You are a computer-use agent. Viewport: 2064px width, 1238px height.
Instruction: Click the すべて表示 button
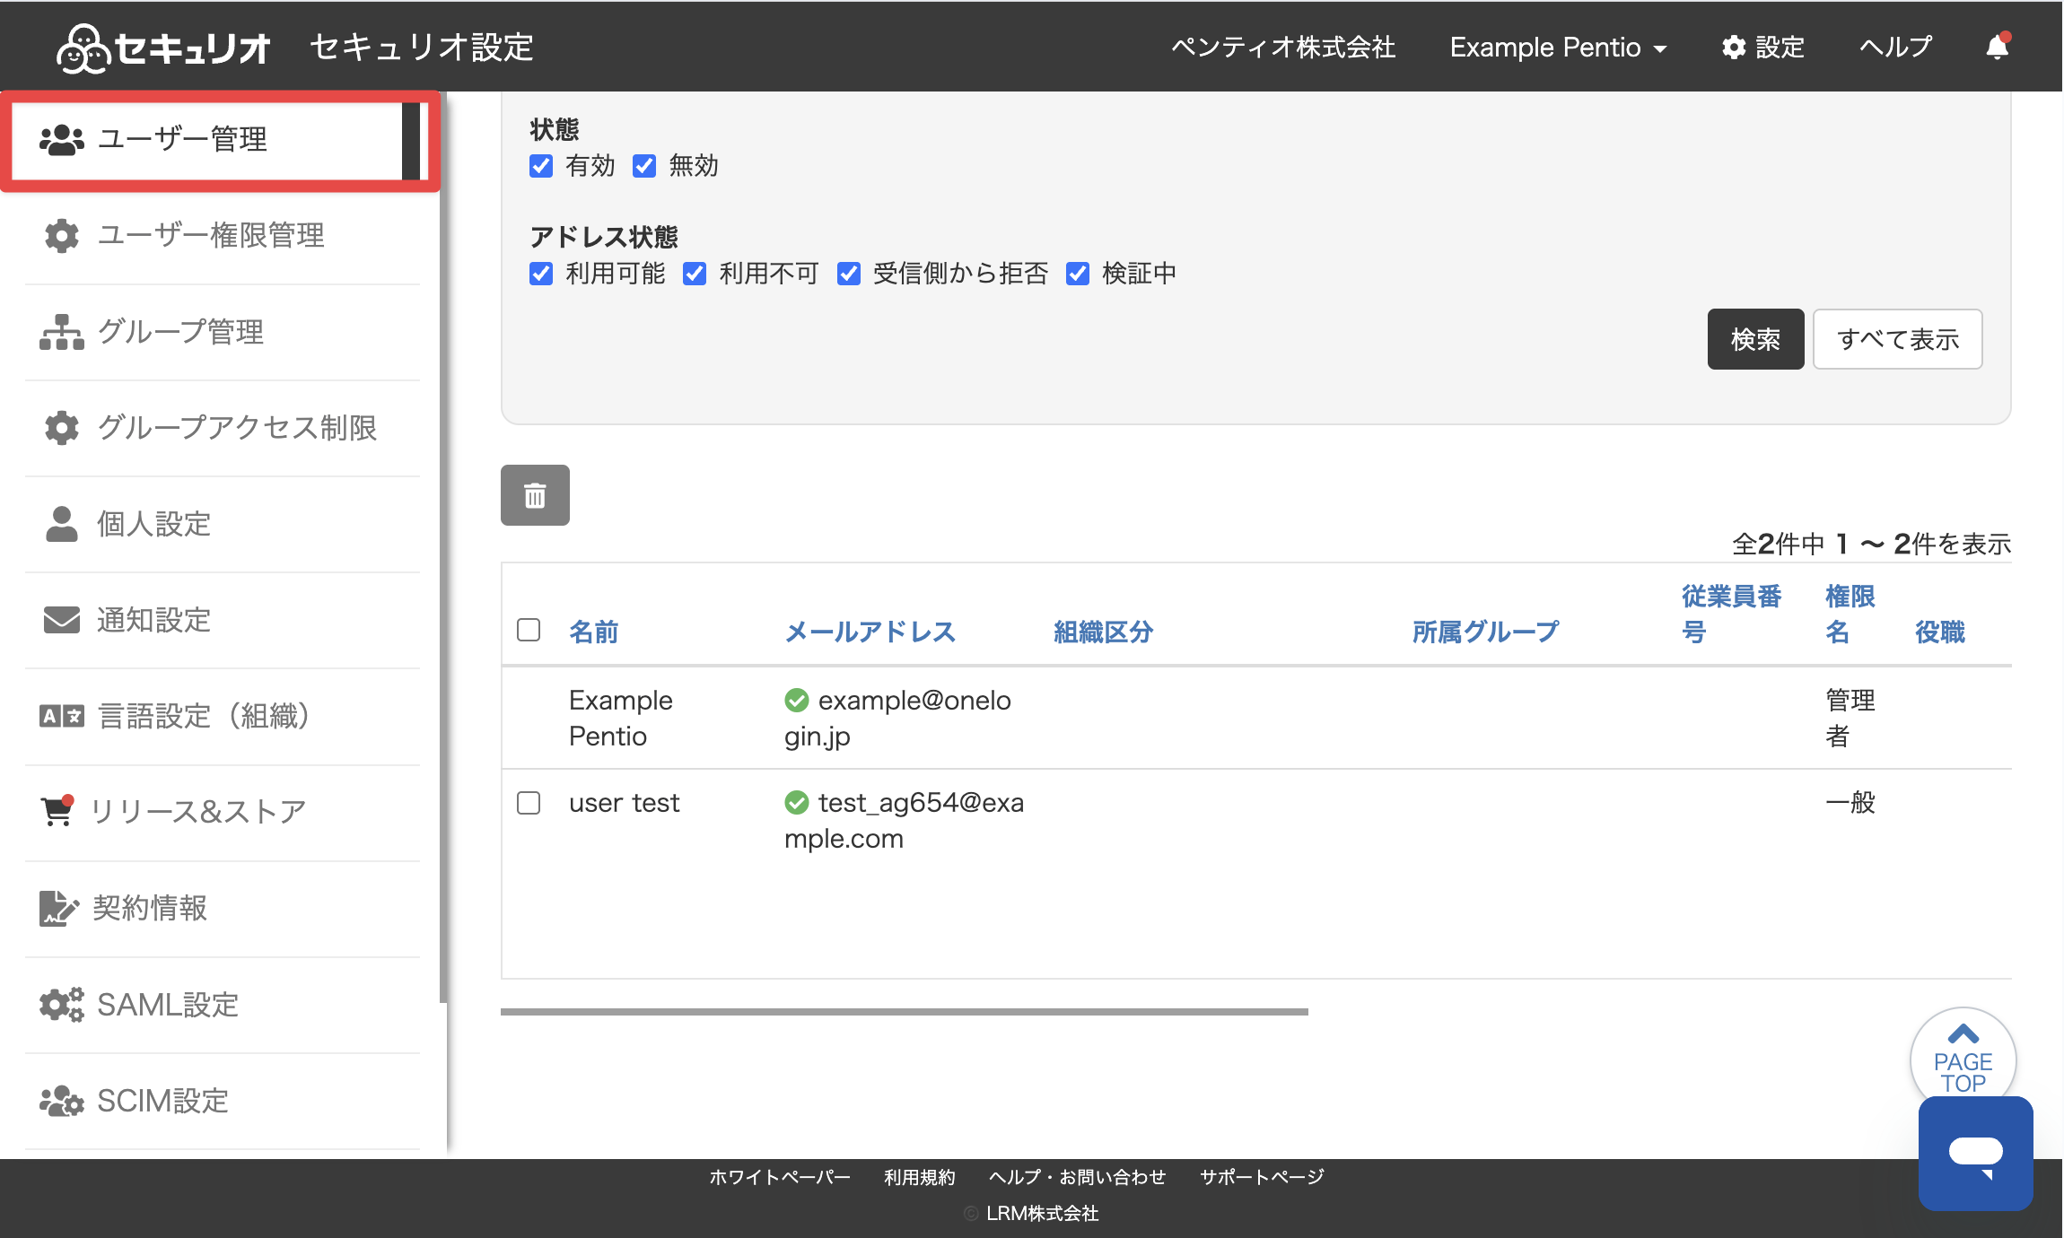(1897, 339)
